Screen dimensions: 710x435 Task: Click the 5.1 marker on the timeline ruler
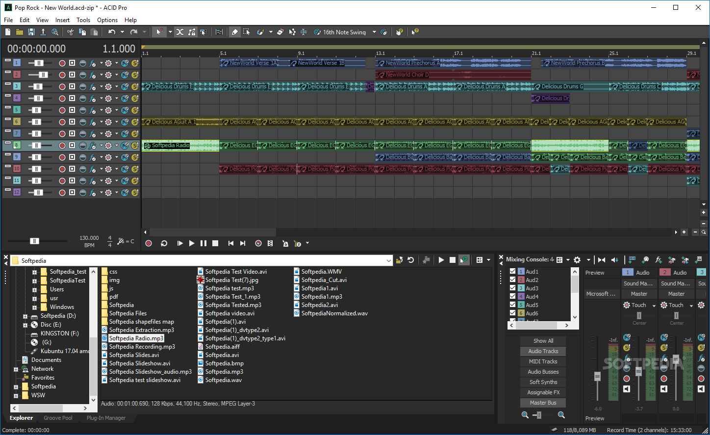[x=224, y=53]
